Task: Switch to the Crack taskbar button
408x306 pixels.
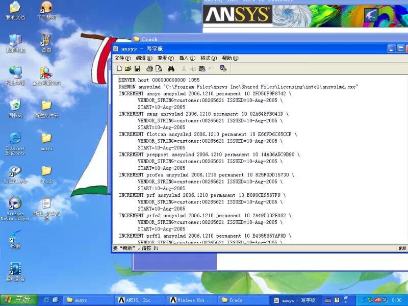Action: click(x=242, y=300)
